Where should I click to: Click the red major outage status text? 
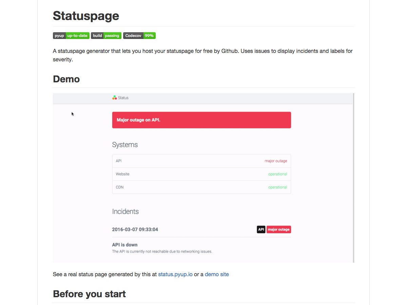[276, 161]
